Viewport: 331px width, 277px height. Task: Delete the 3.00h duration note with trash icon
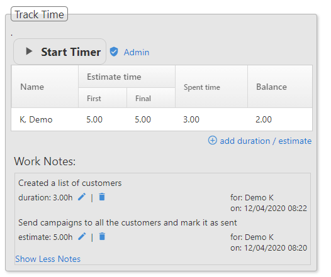tap(102, 197)
